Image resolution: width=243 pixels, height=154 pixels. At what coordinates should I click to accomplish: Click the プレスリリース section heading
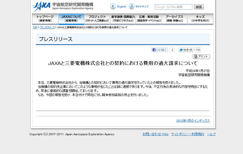56,39
